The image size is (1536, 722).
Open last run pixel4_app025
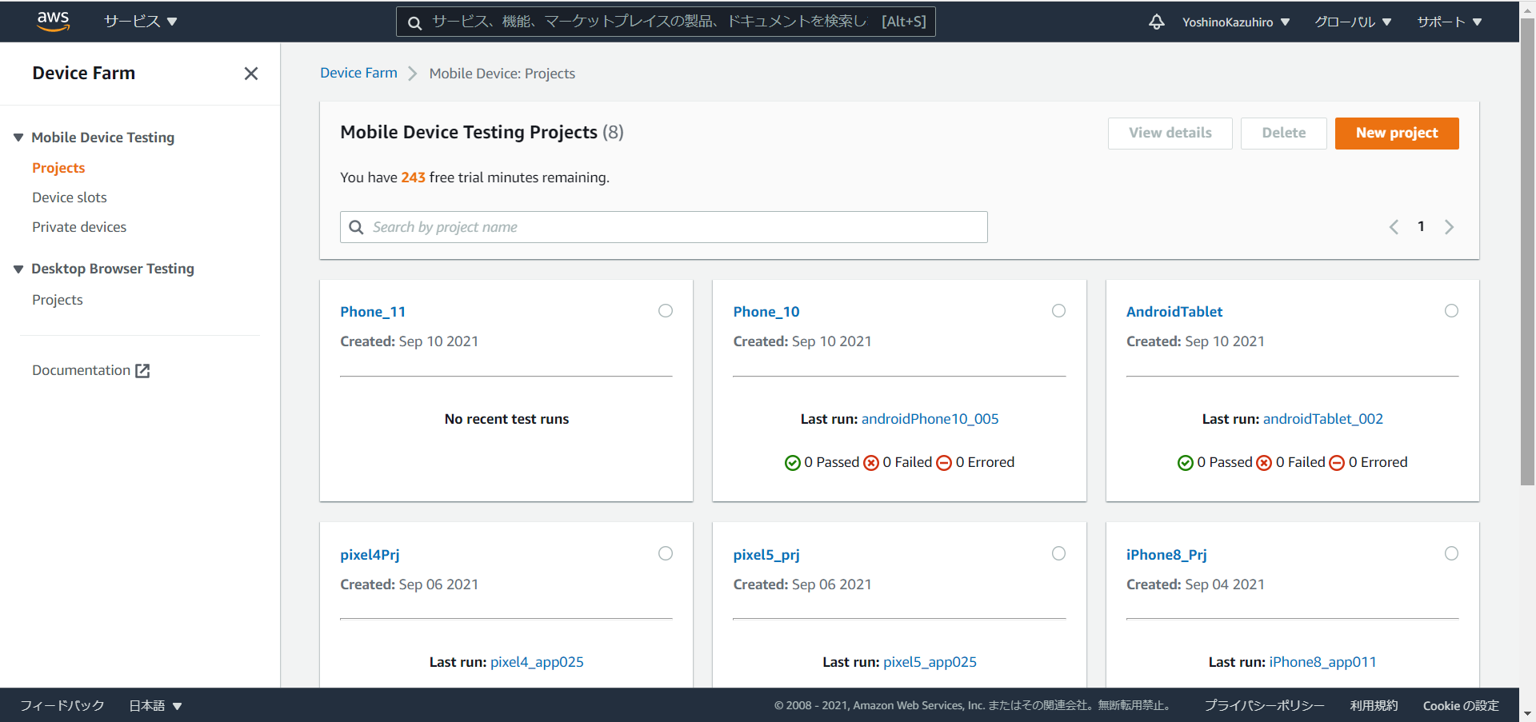(537, 662)
